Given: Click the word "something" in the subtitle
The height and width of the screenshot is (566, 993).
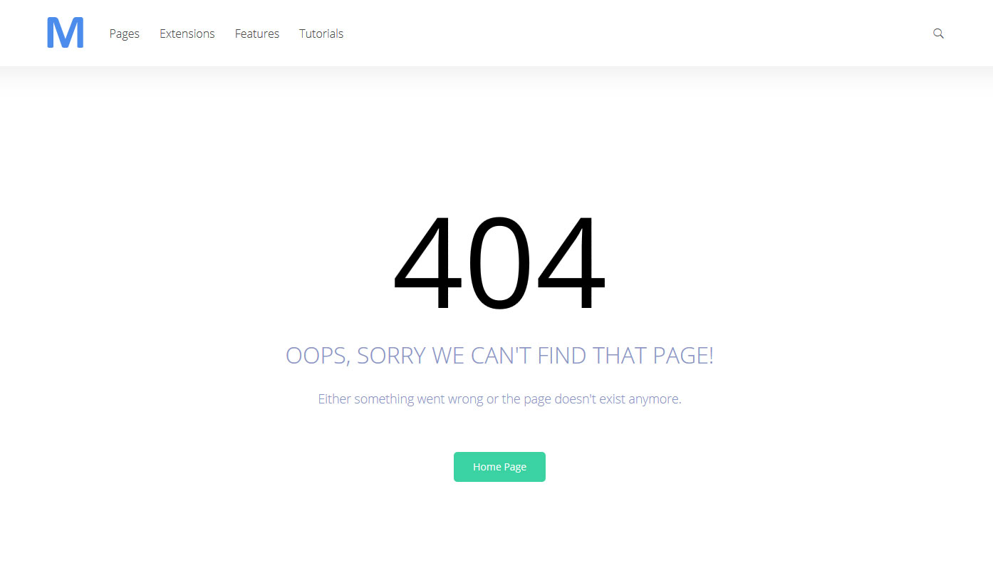Looking at the screenshot, I should pyautogui.click(x=384, y=399).
